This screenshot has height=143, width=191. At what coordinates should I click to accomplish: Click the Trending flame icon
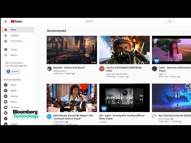[x=6, y=35]
